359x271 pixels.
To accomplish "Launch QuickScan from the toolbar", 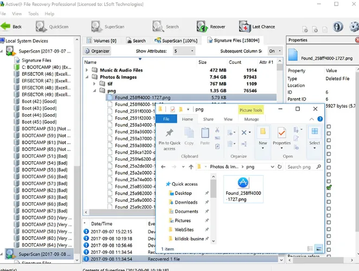I will tap(52, 27).
